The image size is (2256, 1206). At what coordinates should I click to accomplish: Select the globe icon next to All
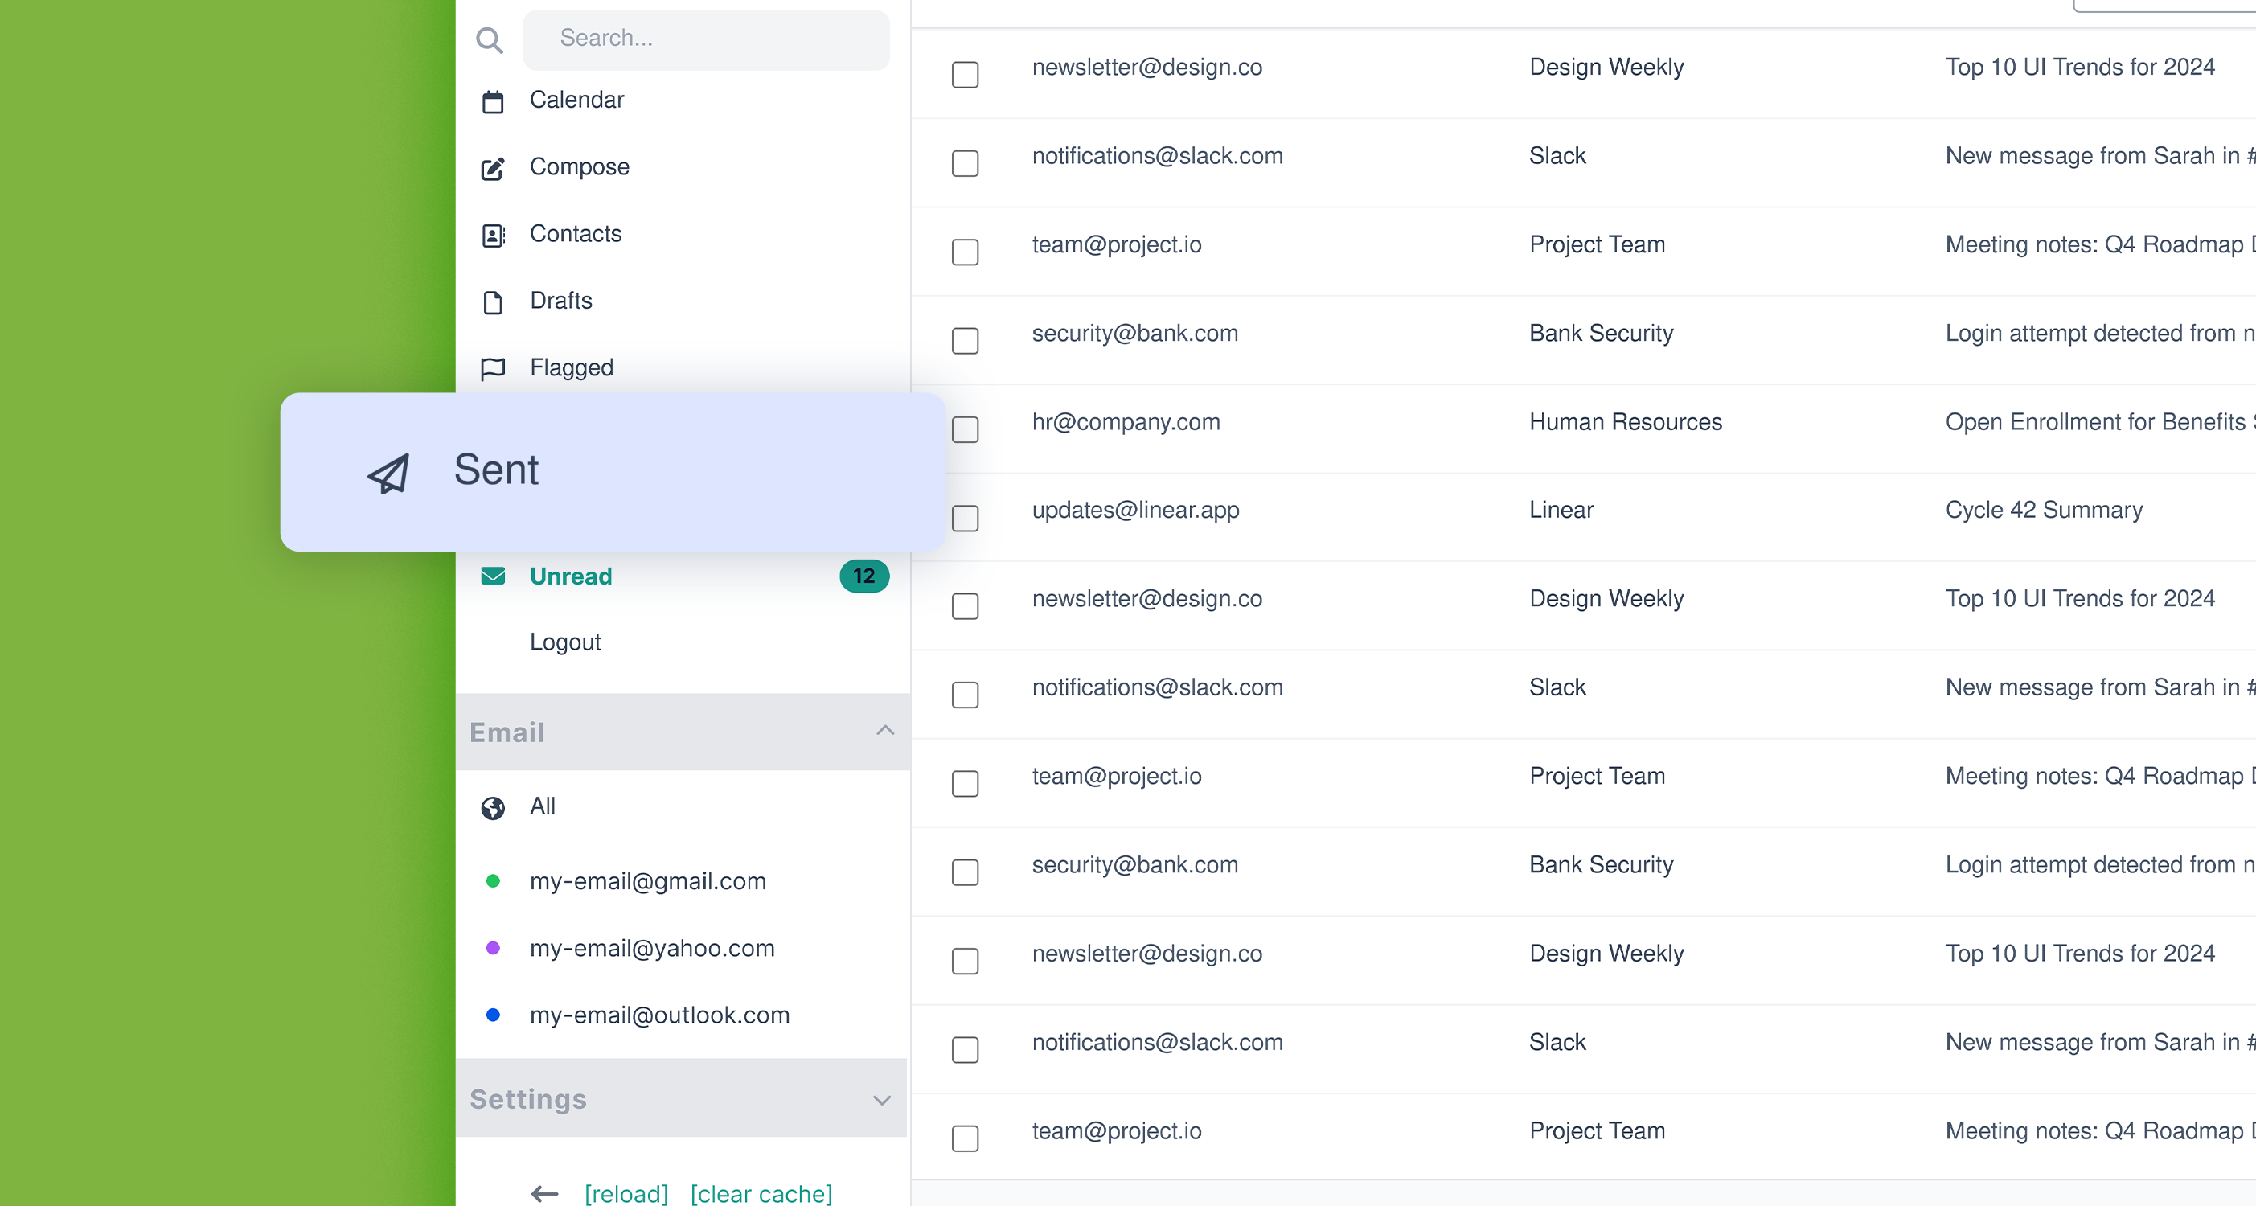click(494, 807)
